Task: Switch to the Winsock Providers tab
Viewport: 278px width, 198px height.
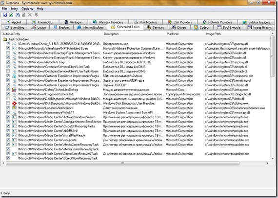Action: coord(108,22)
